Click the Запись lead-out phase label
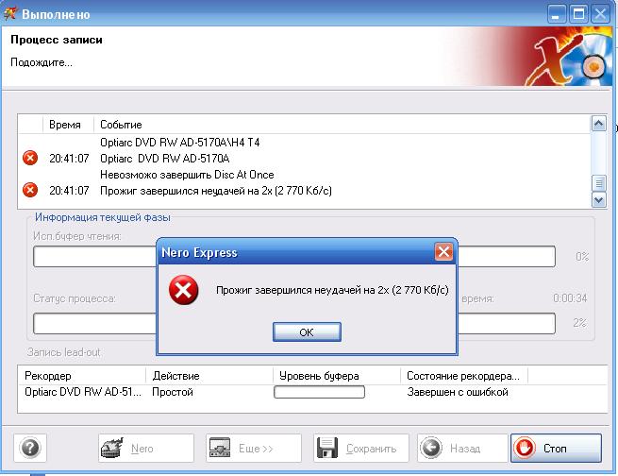This screenshot has width=618, height=476. [64, 352]
